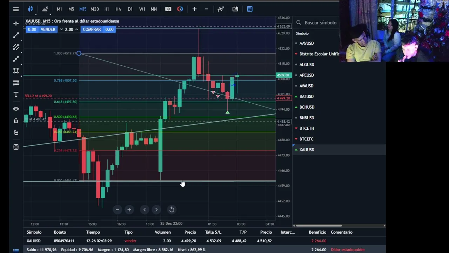Image resolution: width=449 pixels, height=253 pixels.
Task: Increase the lot volume with up chevron
Action: (76, 30)
